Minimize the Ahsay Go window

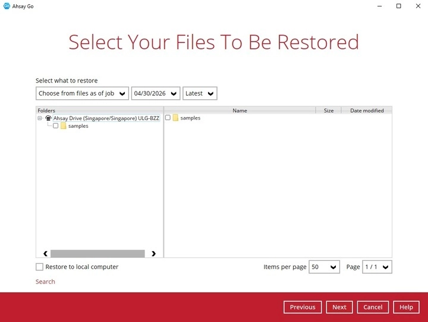tap(379, 6)
